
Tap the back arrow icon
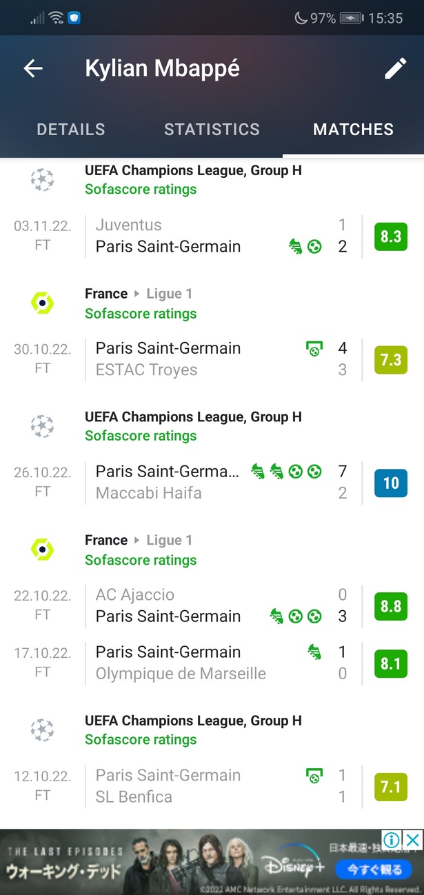click(33, 68)
